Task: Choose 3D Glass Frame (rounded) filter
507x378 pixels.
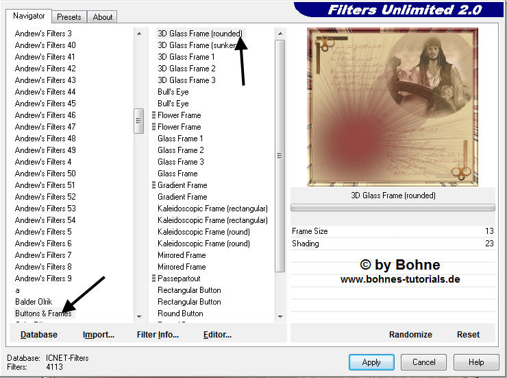Action: pyautogui.click(x=199, y=34)
